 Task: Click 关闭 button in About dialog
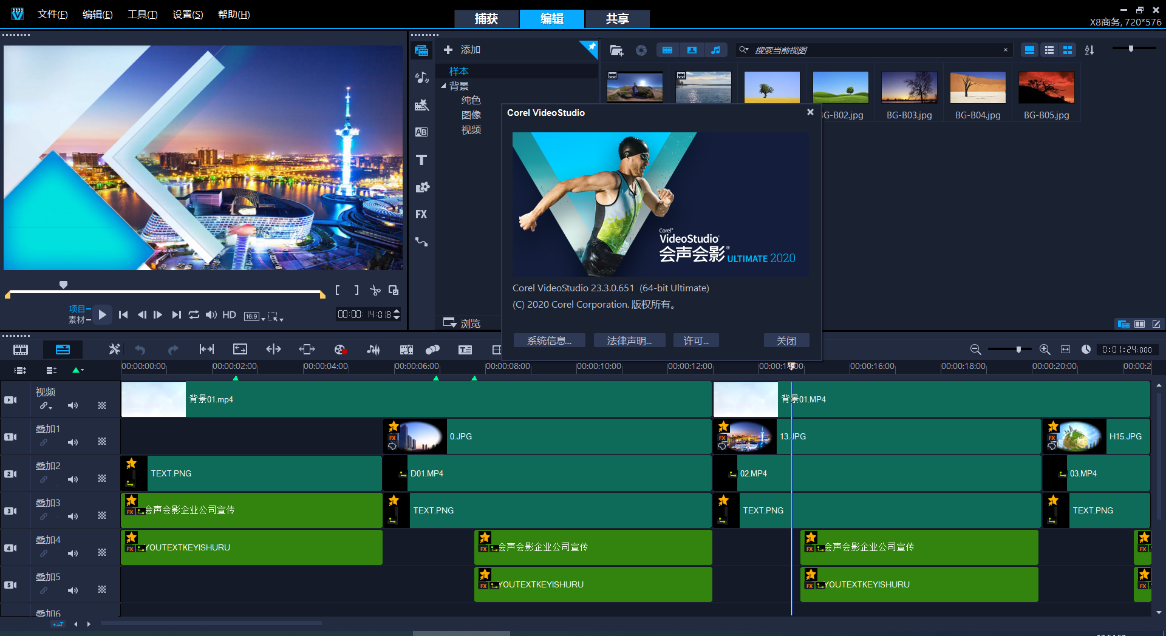coord(786,340)
